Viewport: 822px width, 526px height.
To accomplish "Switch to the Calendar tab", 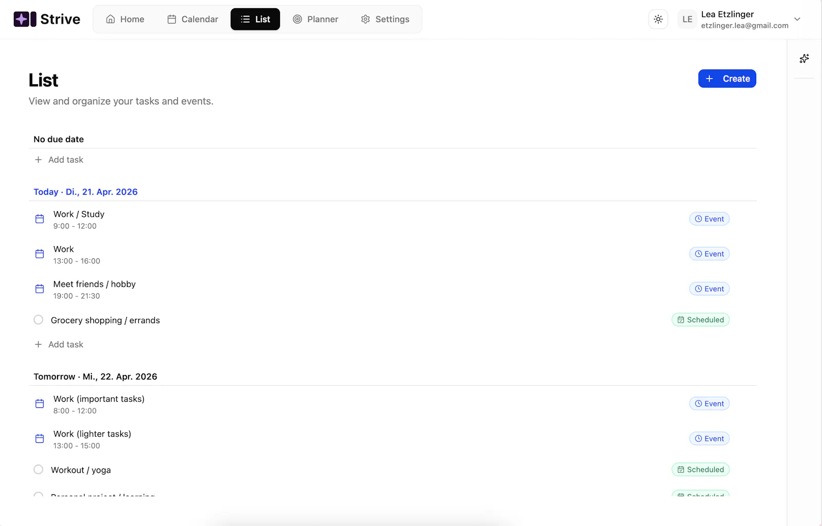I will [x=193, y=19].
